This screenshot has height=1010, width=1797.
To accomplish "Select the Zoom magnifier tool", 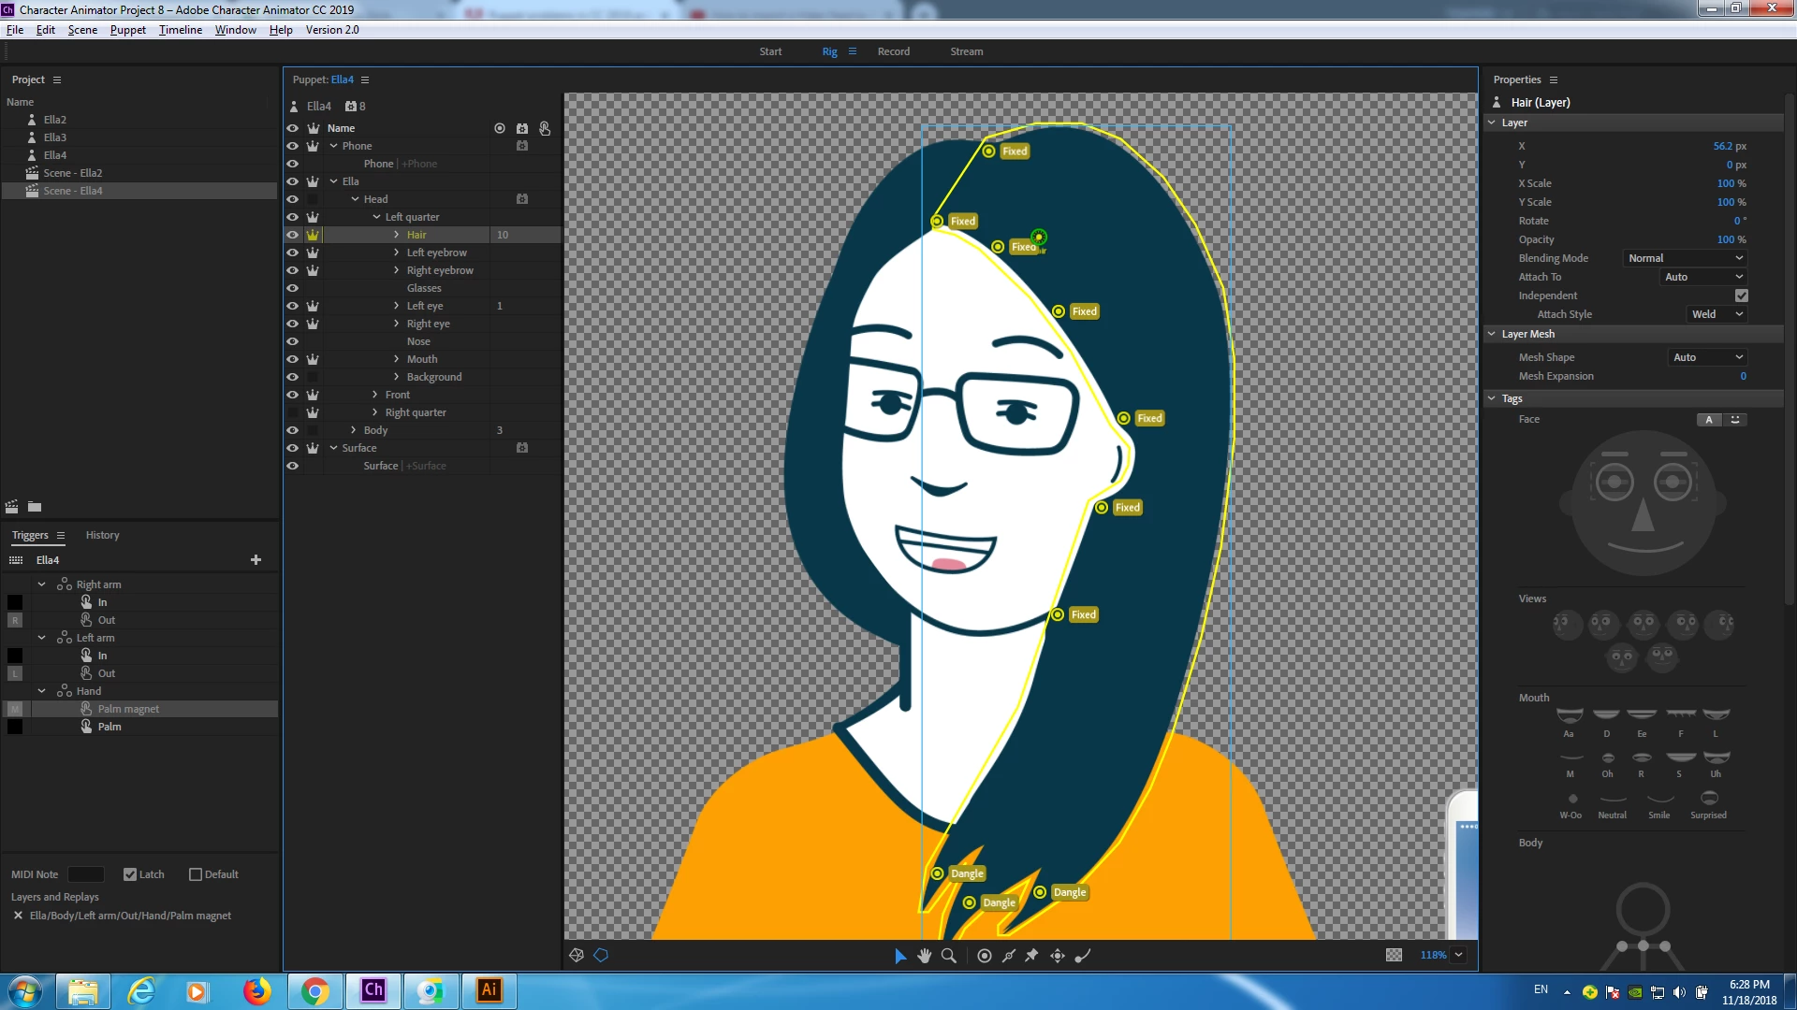I will click(949, 956).
